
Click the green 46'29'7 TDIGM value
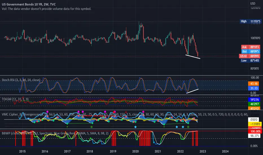pos(254,104)
